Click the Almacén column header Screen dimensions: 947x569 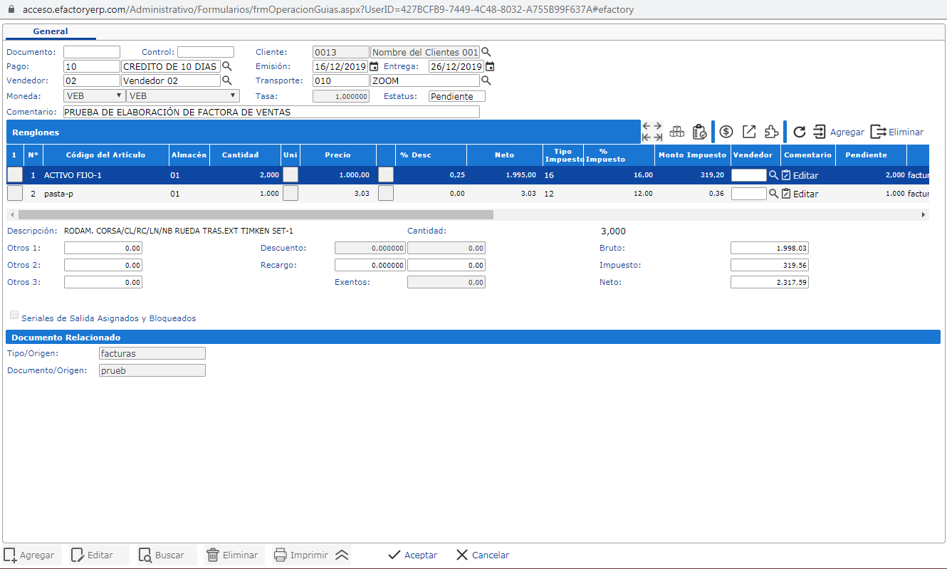point(189,155)
